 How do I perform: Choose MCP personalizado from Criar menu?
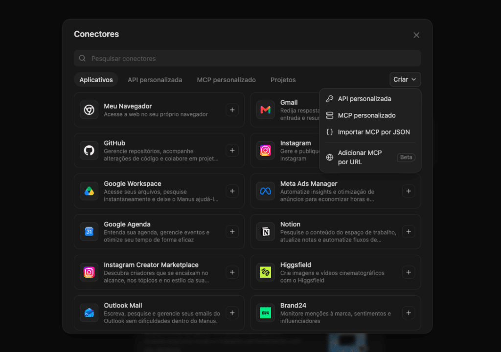tap(370, 115)
